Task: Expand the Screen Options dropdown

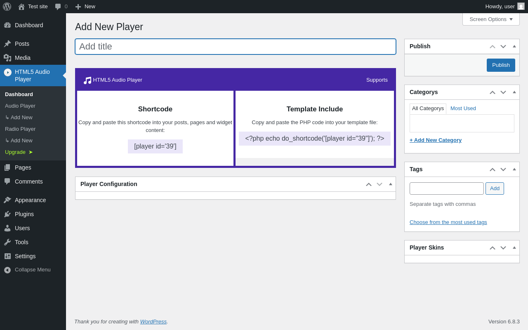Action: point(491,19)
